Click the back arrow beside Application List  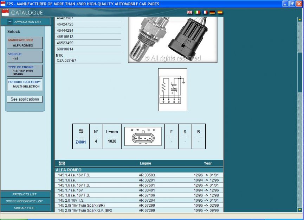10,22
